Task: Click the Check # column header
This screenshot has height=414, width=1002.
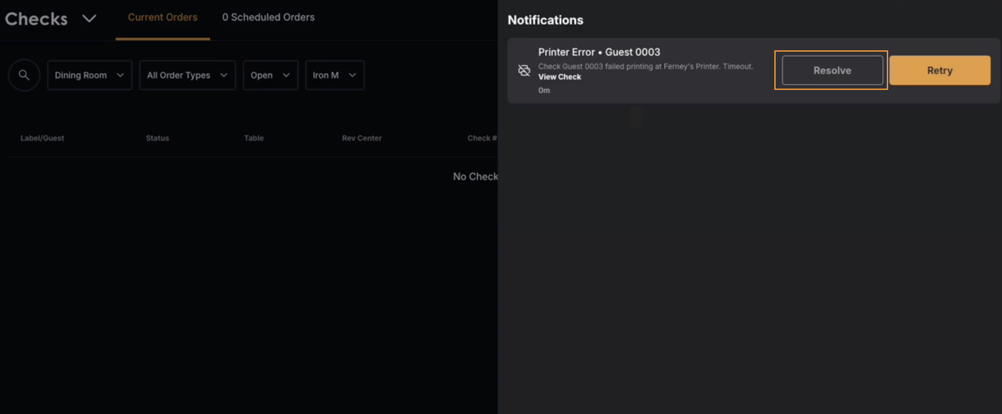Action: coord(482,138)
